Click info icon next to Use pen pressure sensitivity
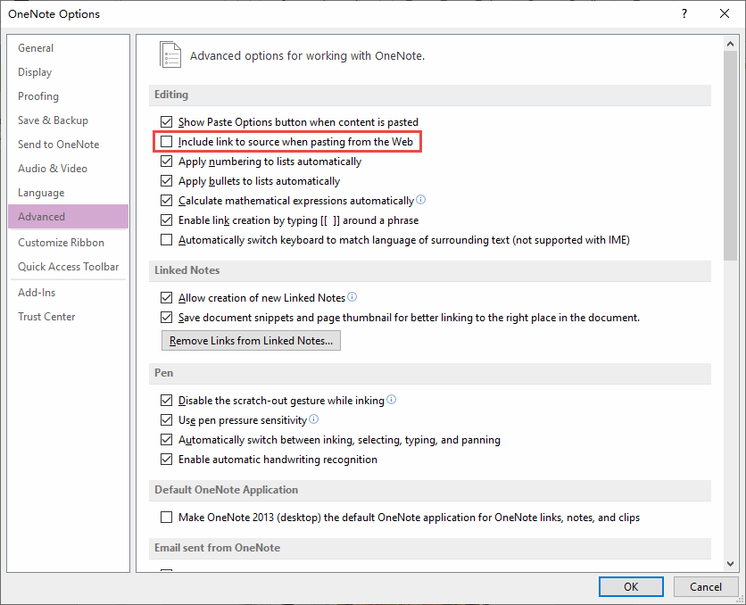746x605 pixels. [313, 419]
